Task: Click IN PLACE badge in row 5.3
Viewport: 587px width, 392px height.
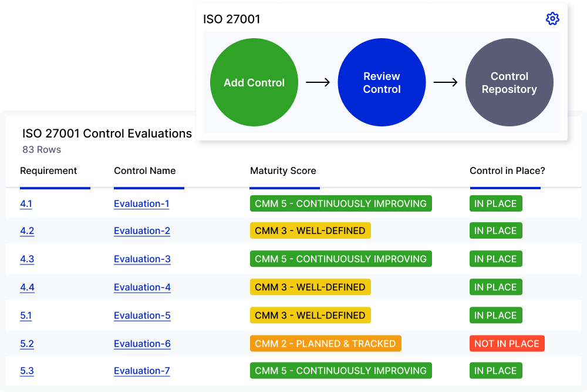Action: click(x=495, y=371)
